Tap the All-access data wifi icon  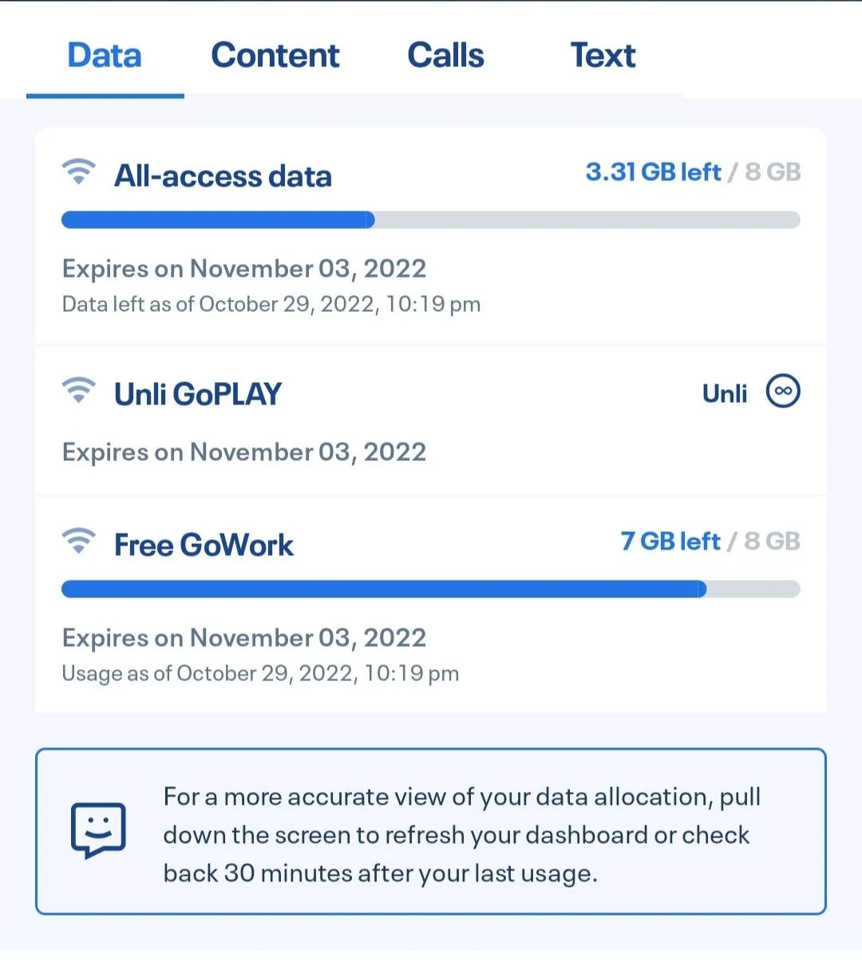pyautogui.click(x=78, y=171)
